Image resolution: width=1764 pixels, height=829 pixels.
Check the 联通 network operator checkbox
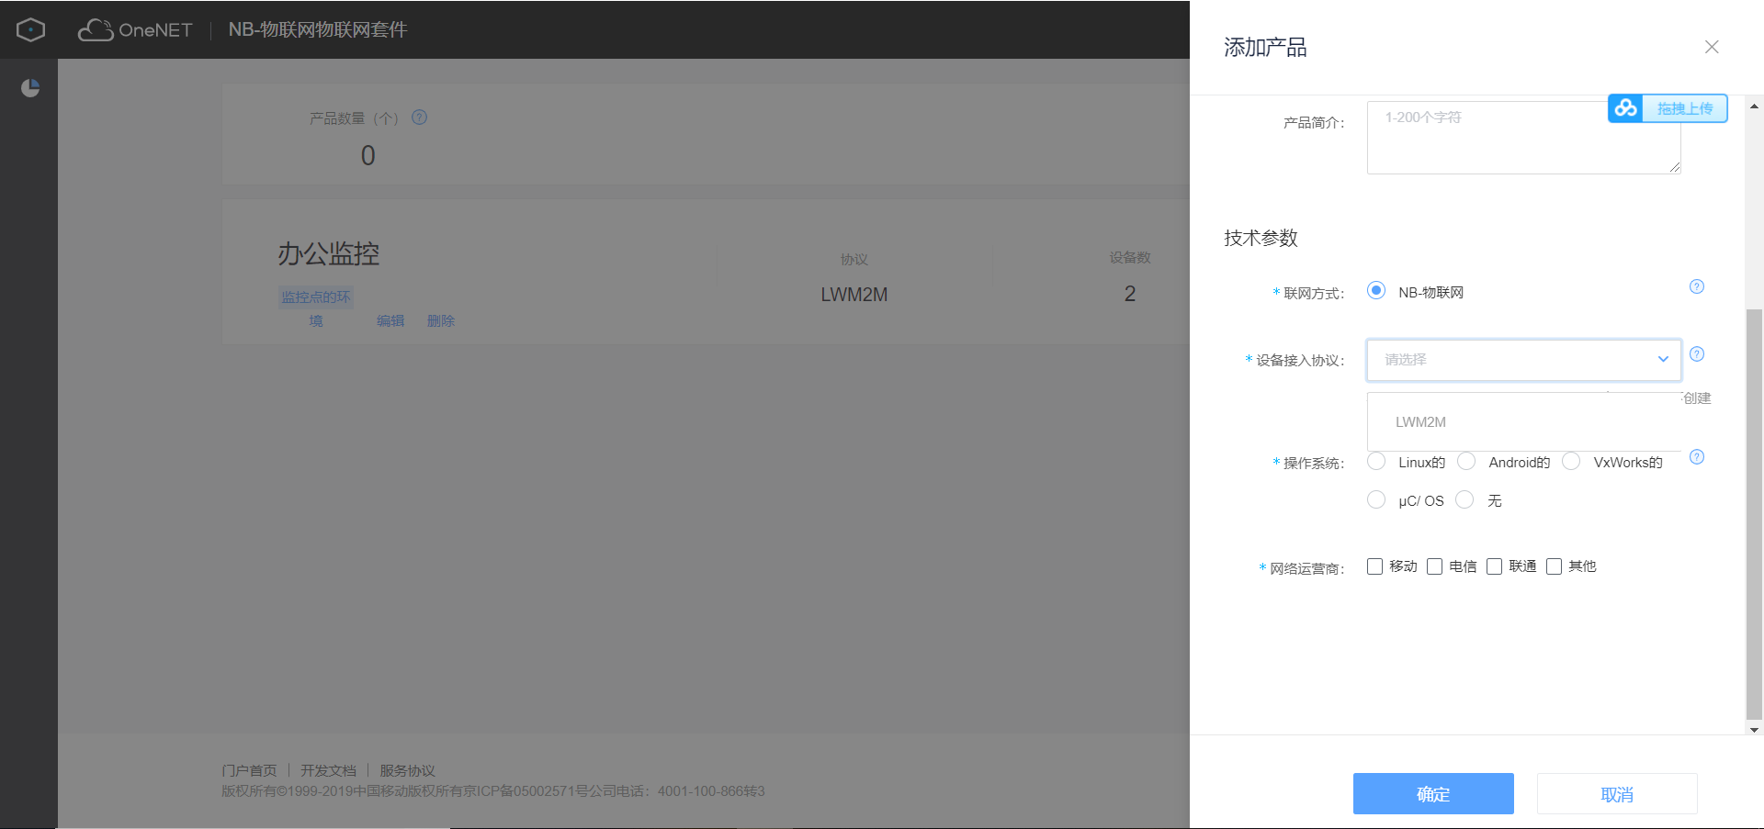pyautogui.click(x=1494, y=566)
